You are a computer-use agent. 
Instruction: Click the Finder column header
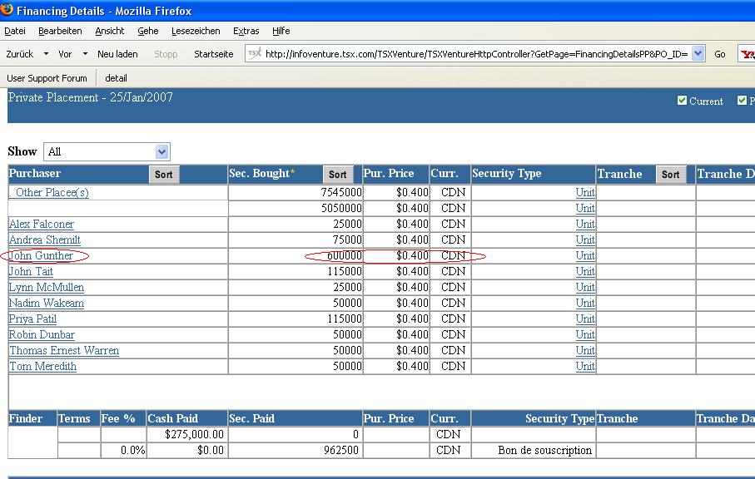32,418
